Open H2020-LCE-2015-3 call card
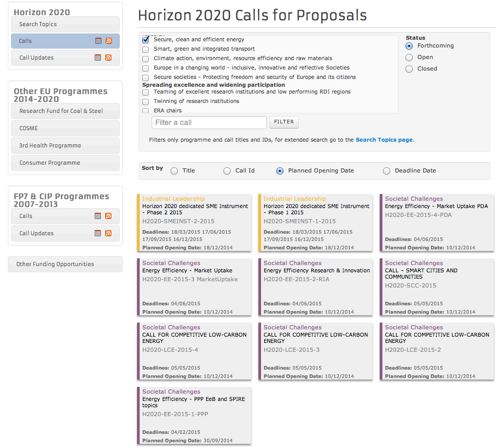This screenshot has height=448, width=498. point(315,351)
